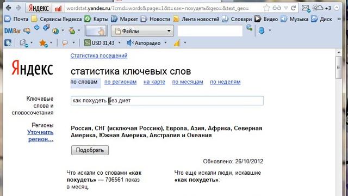Click the USD 31,43 currency rate widget

tap(100, 42)
